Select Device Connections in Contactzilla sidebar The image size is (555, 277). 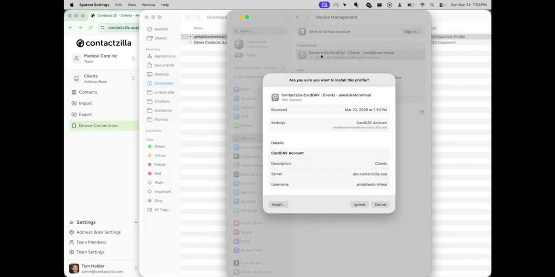point(104,126)
